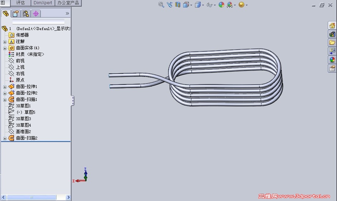Open the View Palette task pane icon

click(x=332, y=51)
